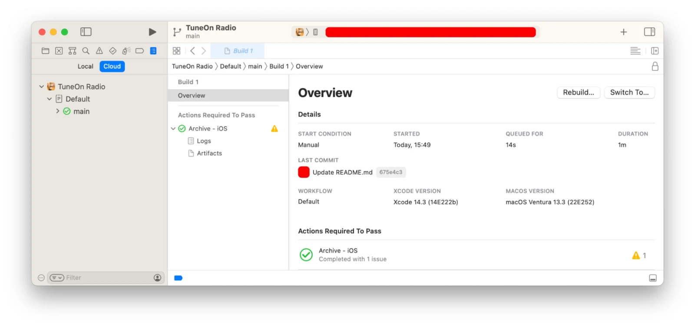Open the Source Control navigator
The image size is (695, 327).
pos(59,51)
